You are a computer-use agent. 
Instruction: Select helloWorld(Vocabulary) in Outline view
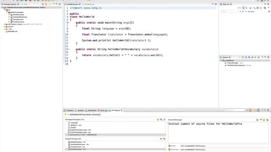click(x=238, y=65)
